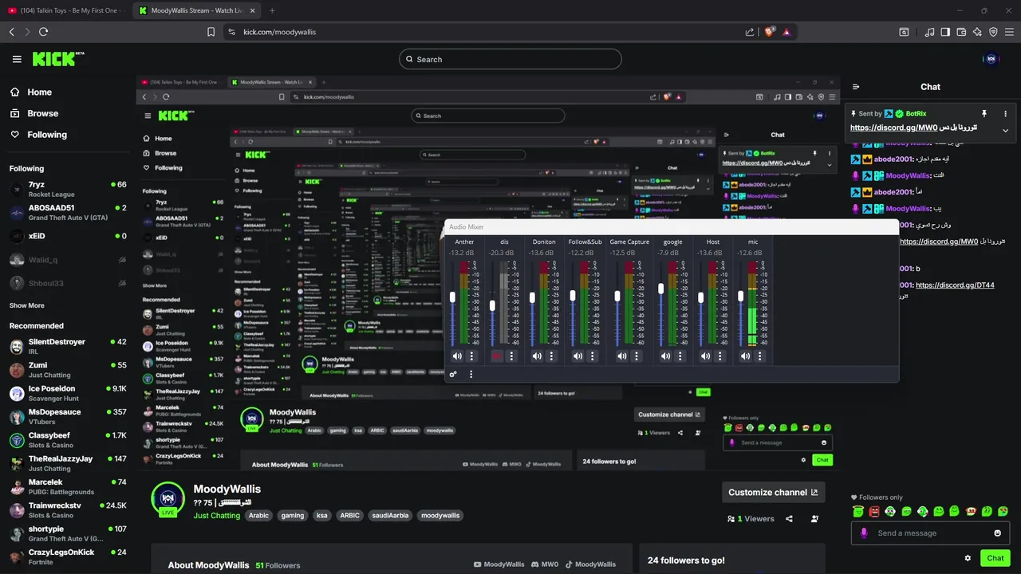Open SilentDestroyer recommended channel
The image size is (1021, 574).
point(67,346)
